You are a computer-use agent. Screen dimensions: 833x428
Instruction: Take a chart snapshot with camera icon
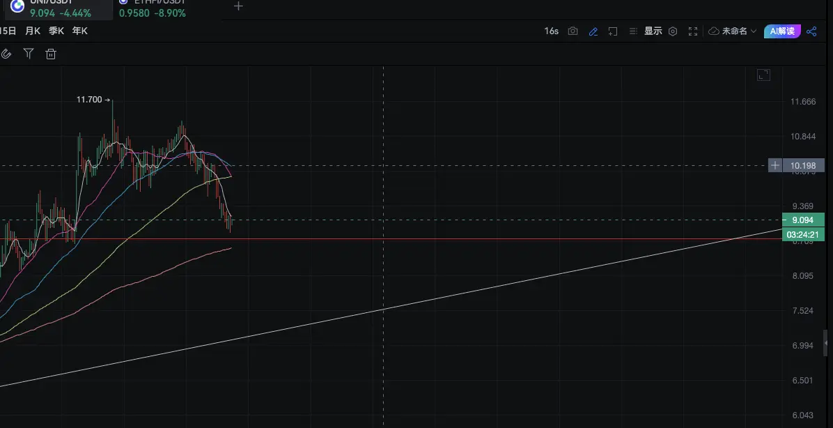coord(573,31)
